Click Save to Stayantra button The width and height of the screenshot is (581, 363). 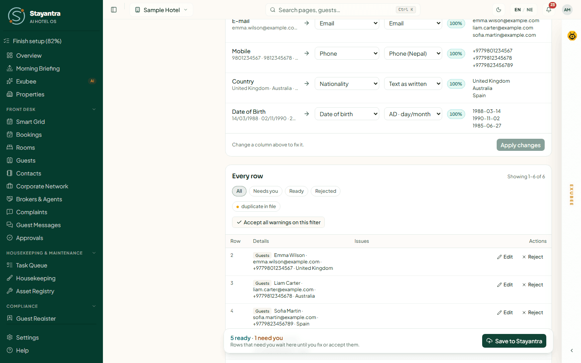514,341
